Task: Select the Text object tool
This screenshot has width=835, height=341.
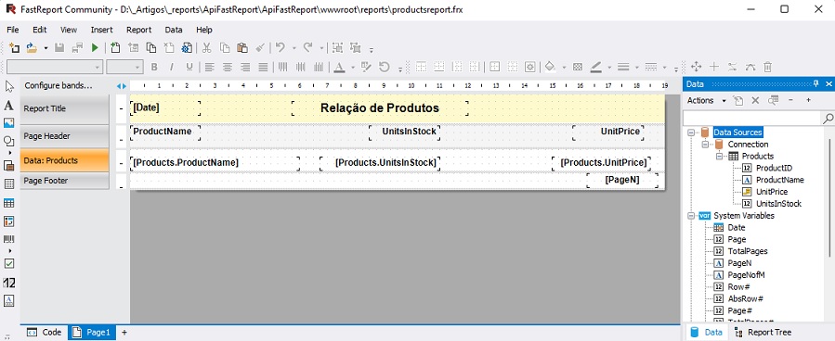Action: click(8, 105)
